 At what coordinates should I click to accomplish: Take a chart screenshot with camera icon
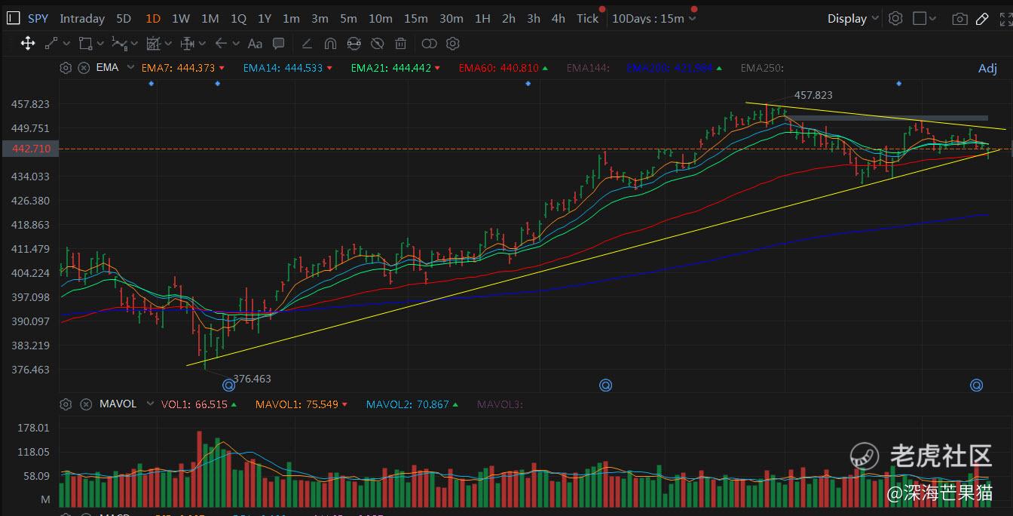pyautogui.click(x=959, y=19)
